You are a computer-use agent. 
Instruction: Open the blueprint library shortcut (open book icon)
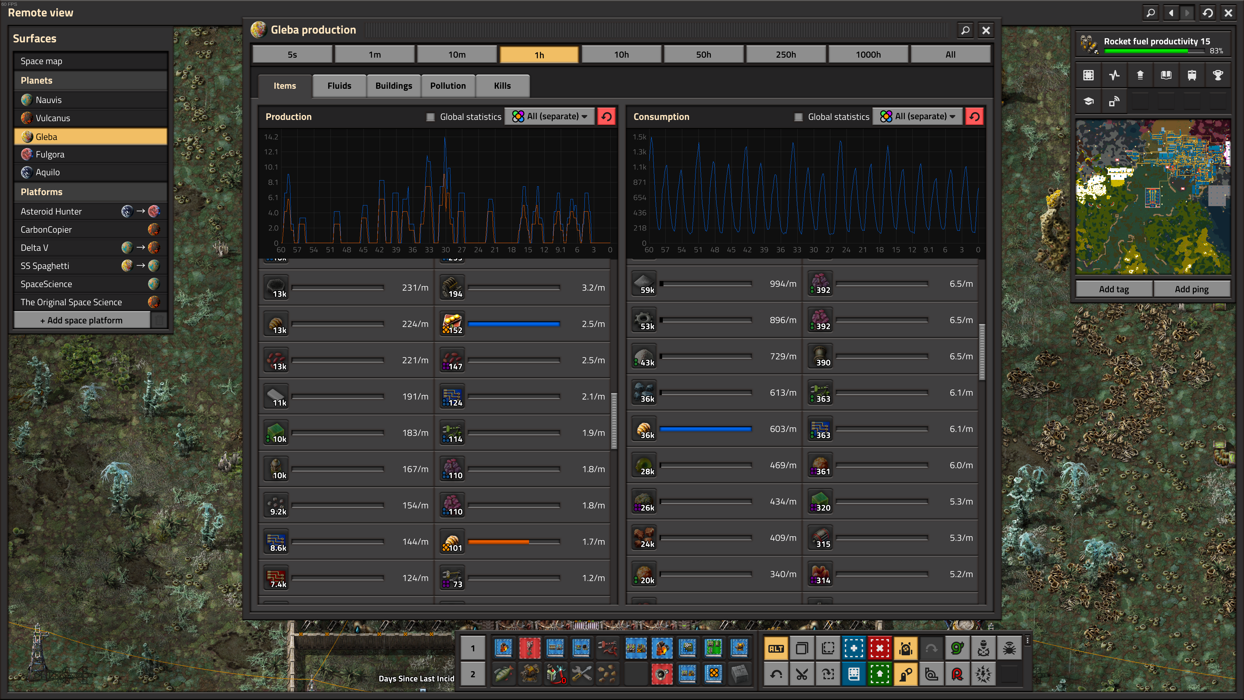1166,75
